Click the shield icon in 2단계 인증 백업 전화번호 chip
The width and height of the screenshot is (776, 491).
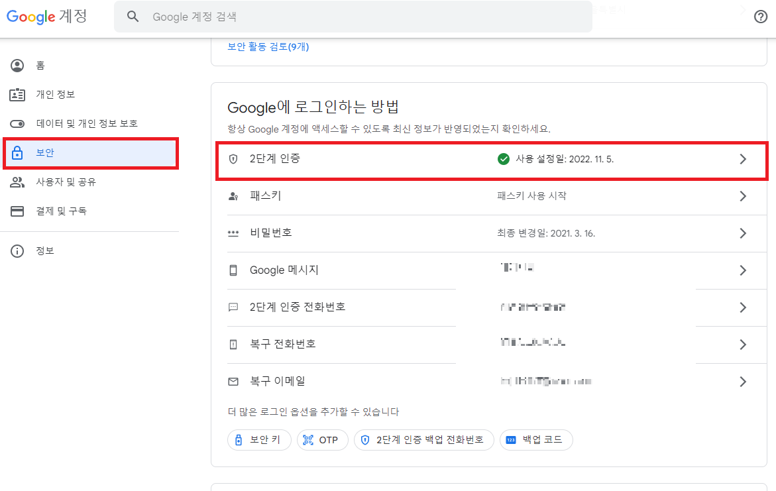pos(365,440)
